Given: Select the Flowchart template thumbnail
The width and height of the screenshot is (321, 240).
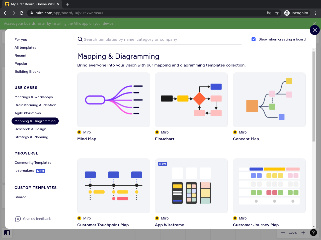Looking at the screenshot, I should [191, 100].
